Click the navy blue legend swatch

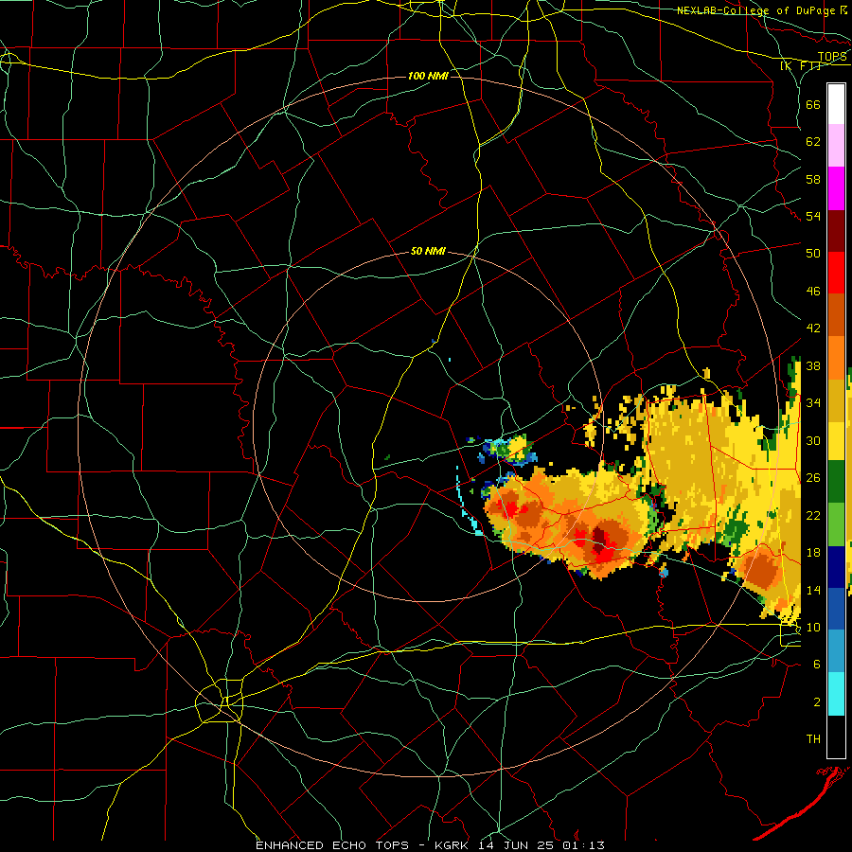point(836,567)
